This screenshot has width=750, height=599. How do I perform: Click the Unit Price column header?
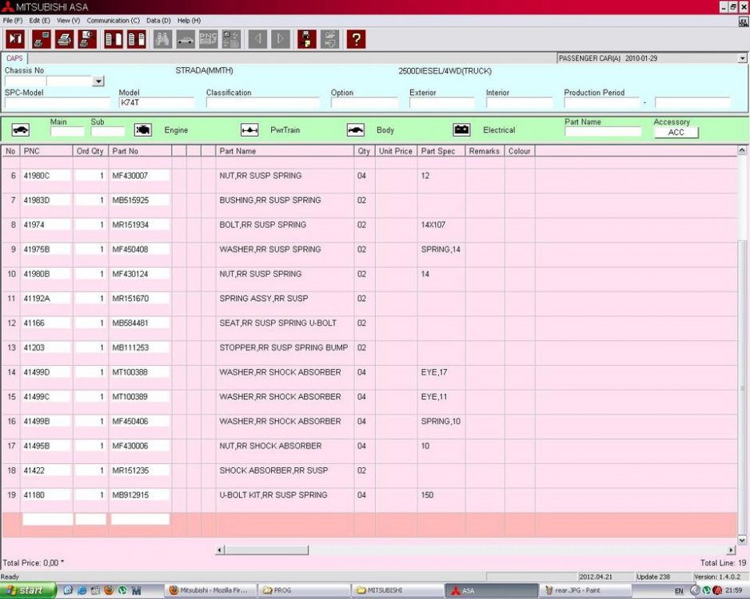(x=396, y=151)
